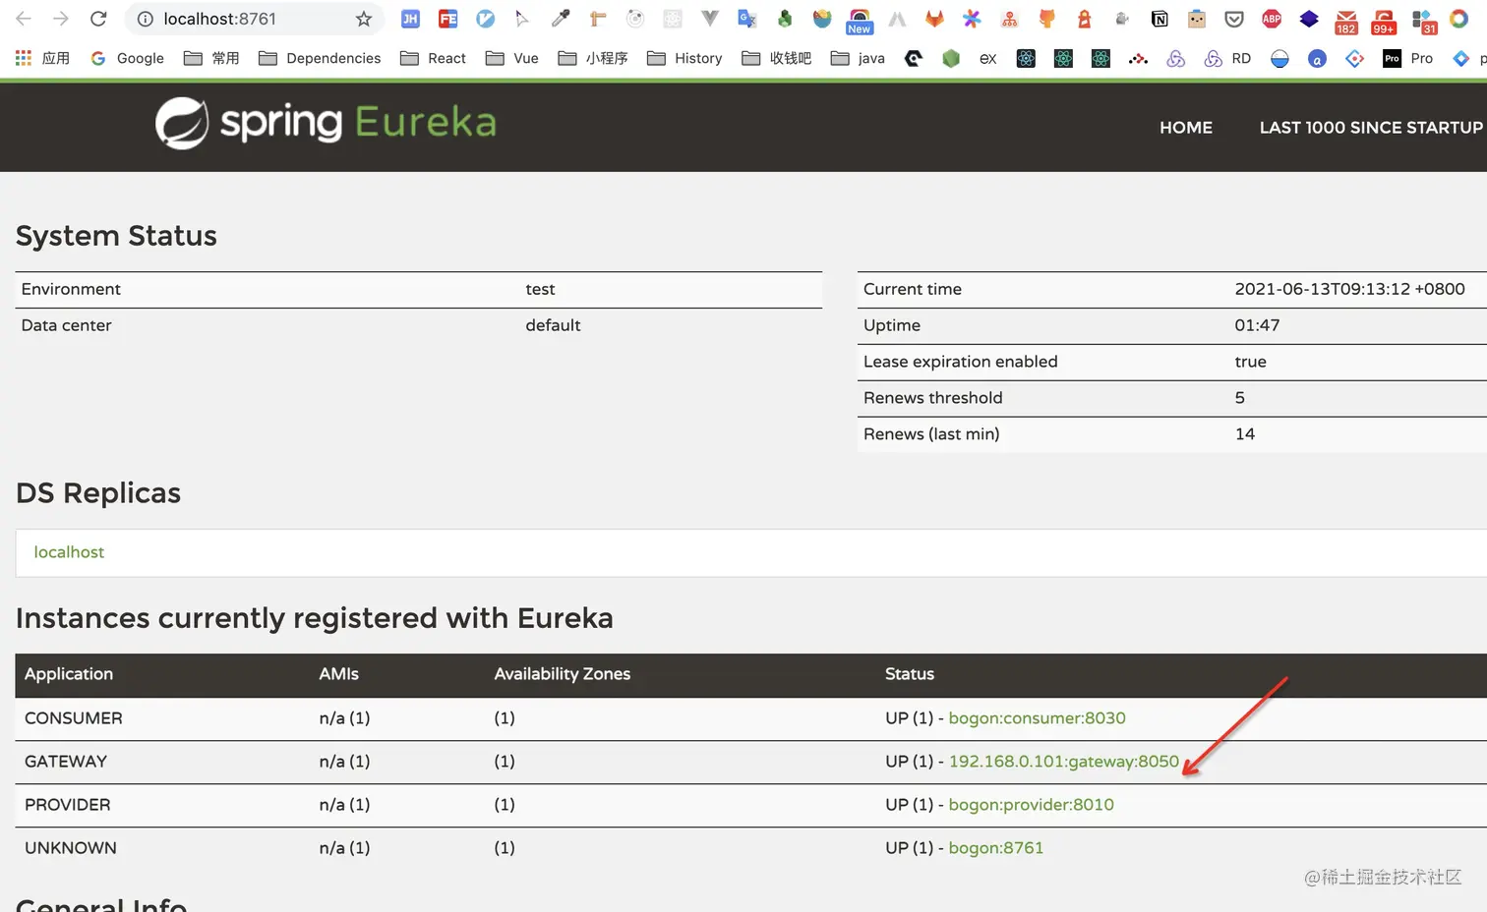
Task: Select the PROVIDER application cell
Action: (x=68, y=805)
